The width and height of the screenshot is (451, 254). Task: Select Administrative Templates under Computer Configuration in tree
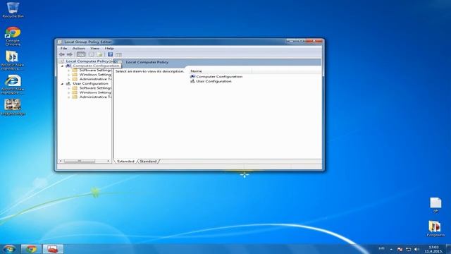(95, 79)
